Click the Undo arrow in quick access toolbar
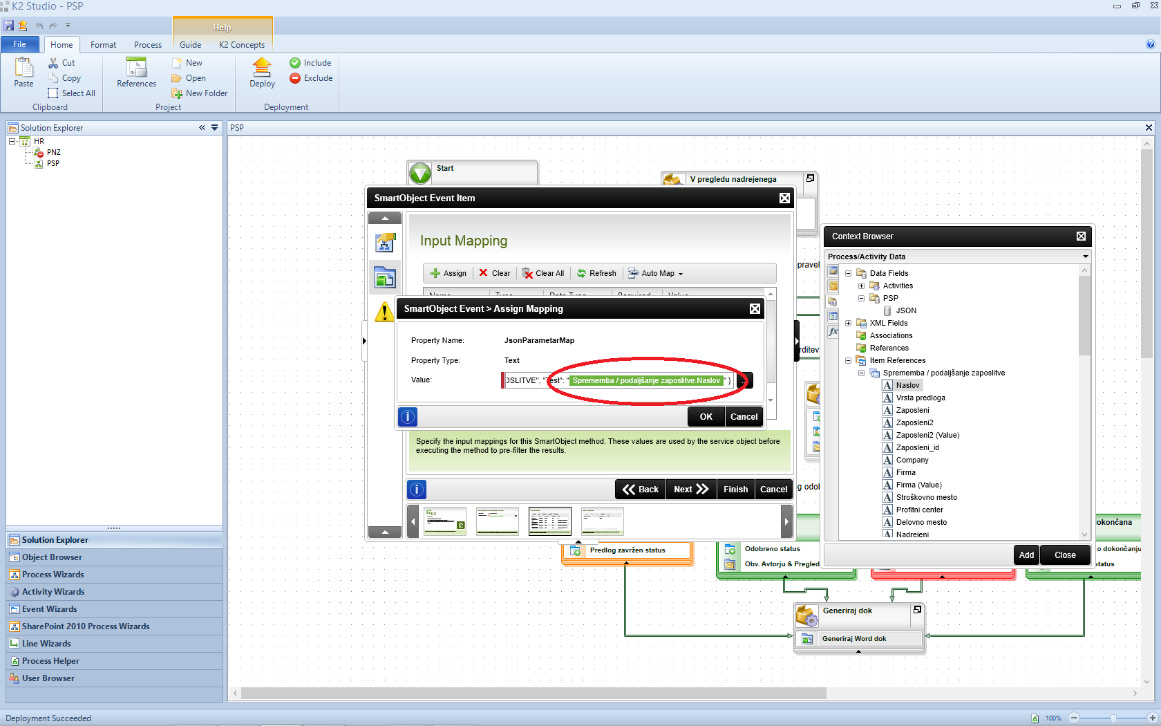1161x726 pixels. [39, 26]
